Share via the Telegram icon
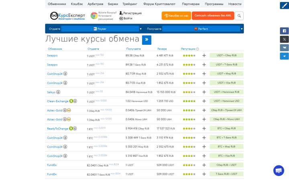Screen dimensions: 289x180 (284, 56)
